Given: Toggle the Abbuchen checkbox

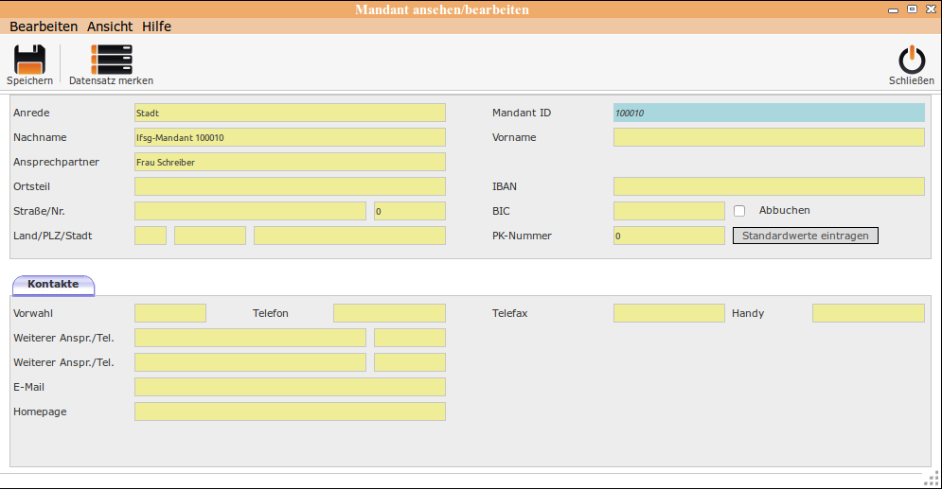Looking at the screenshot, I should (x=740, y=211).
